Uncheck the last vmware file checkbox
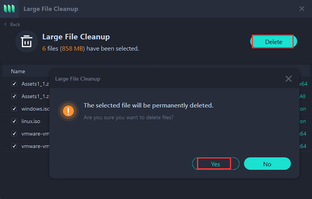312x199 pixels. pos(14,146)
